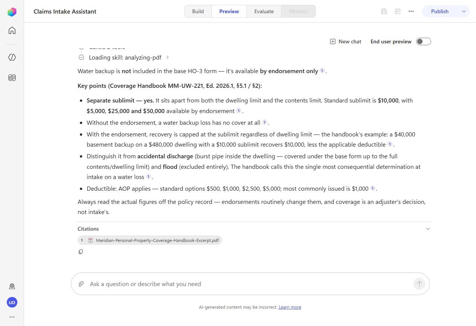Click the Publish button
The image size is (476, 326).
(440, 11)
